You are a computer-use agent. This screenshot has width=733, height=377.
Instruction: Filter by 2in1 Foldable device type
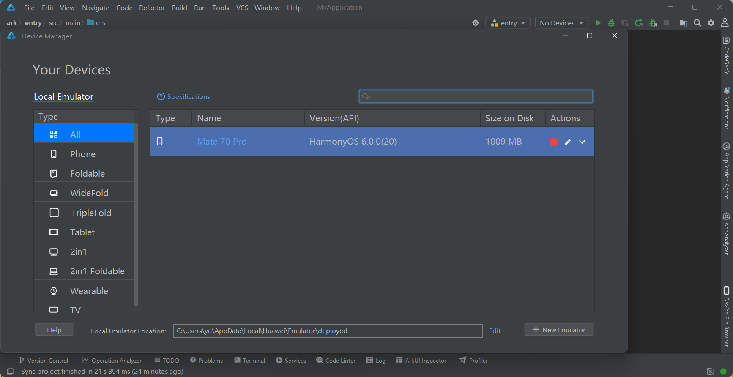click(84, 271)
